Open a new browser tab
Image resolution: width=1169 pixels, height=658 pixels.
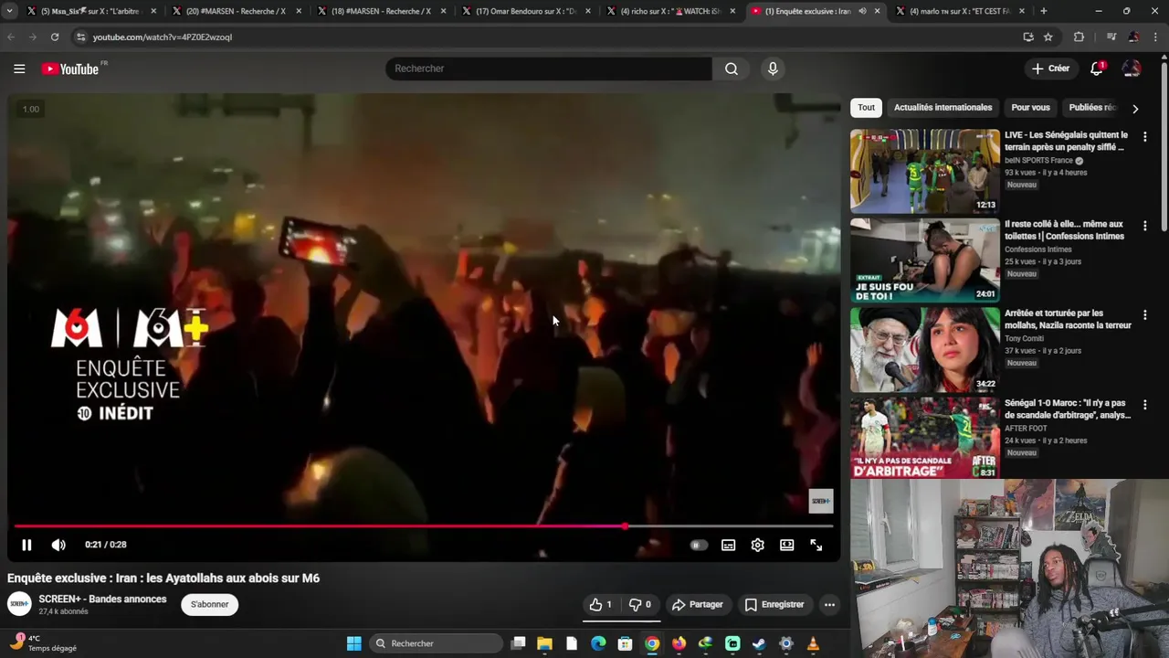point(1044,11)
